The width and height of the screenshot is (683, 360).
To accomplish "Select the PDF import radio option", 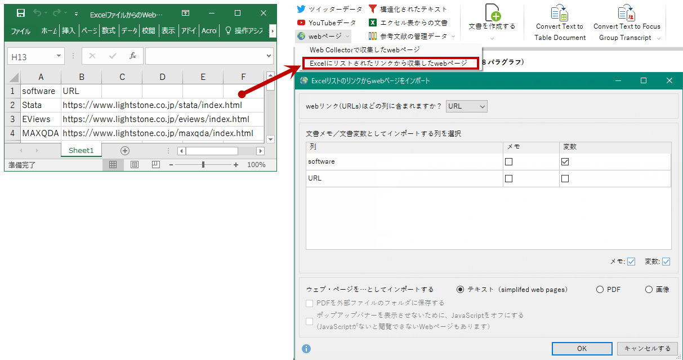I will coord(600,290).
